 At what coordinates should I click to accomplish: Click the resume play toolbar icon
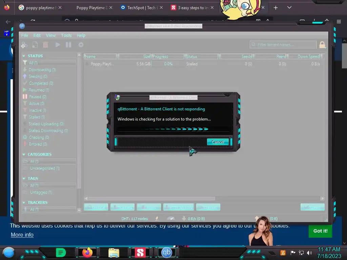(58, 45)
